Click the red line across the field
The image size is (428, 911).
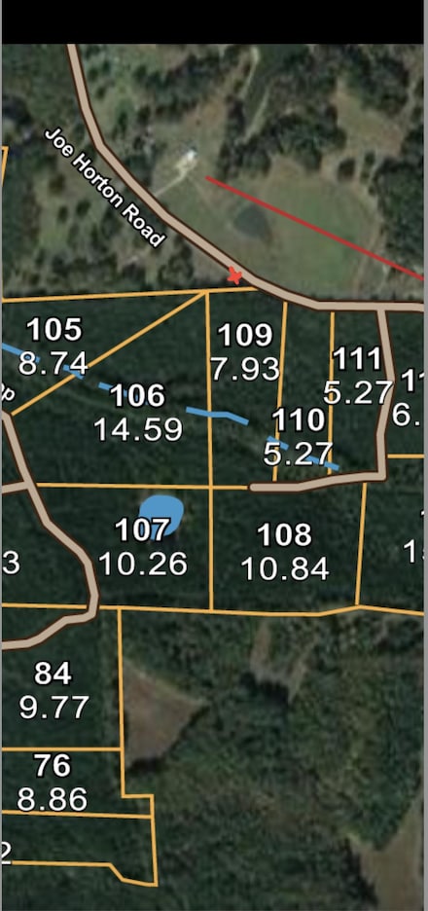(x=314, y=229)
